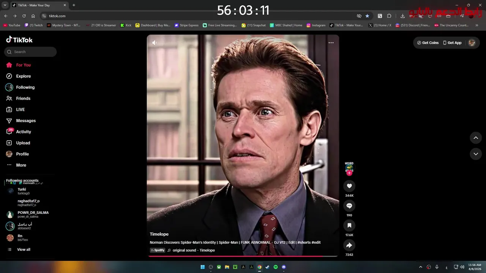Click the browser forward arrow
The image size is (486, 273).
(15, 16)
